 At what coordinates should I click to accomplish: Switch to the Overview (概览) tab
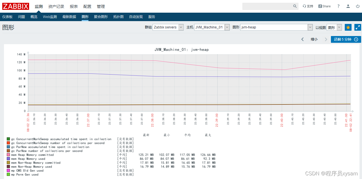(x=34, y=17)
